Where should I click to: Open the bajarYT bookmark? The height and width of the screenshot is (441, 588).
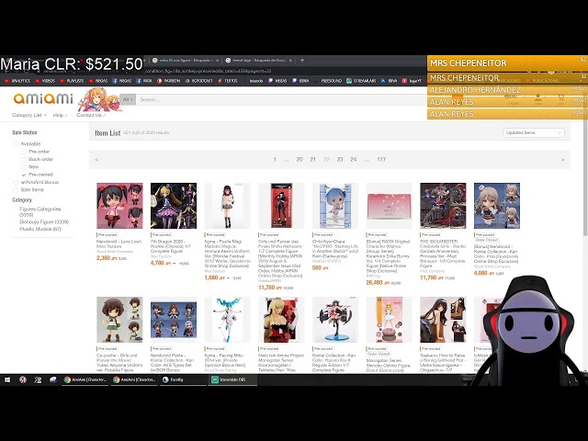(x=412, y=81)
